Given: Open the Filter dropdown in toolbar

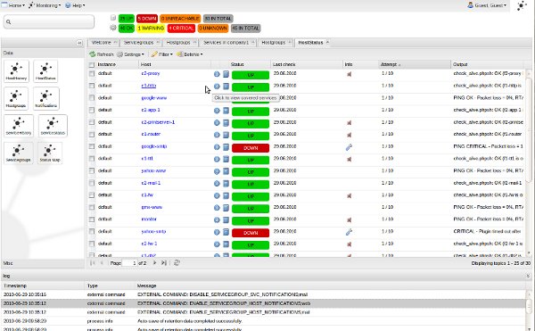Looking at the screenshot, I should (162, 54).
